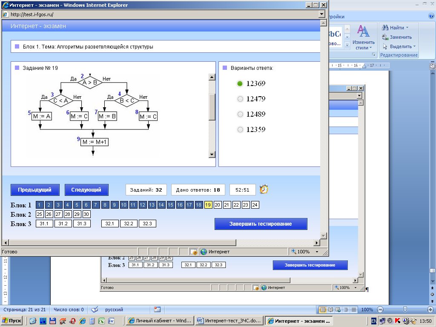The height and width of the screenshot is (327, 436).
Task: Switch to Личный кабинет taskbar window
Action: point(160,321)
